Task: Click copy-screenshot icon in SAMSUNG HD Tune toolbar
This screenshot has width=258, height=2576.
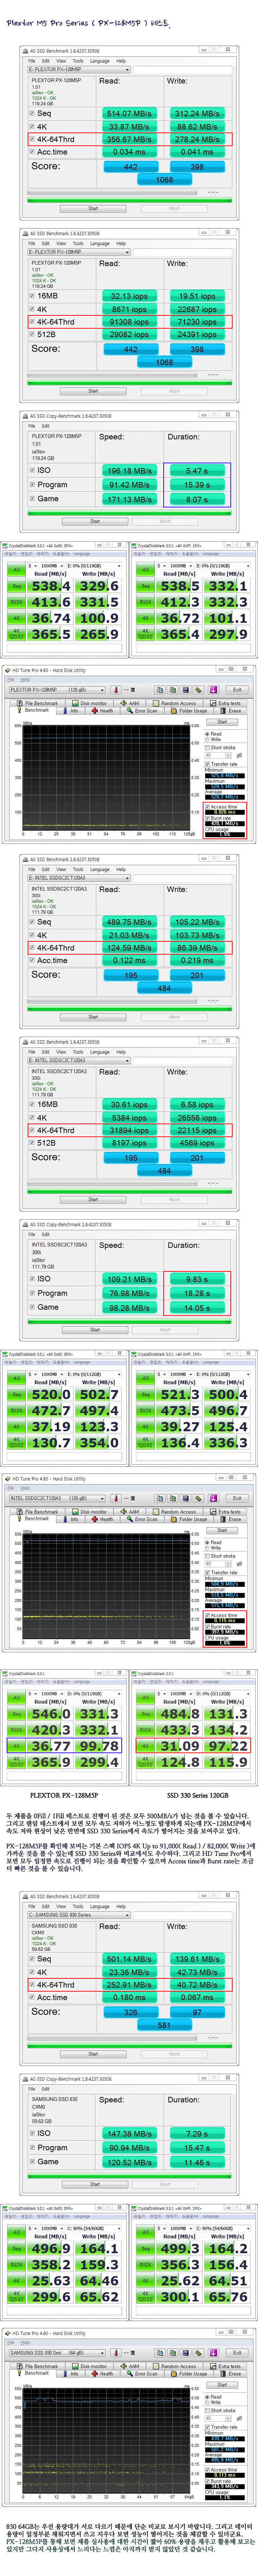Action: (x=173, y=2353)
